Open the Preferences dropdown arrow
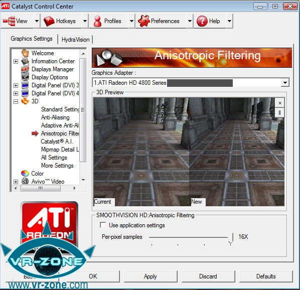 point(190,21)
